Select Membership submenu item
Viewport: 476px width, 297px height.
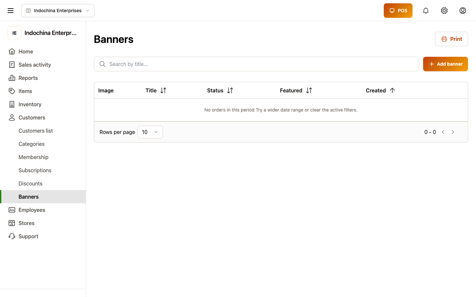click(x=43, y=157)
